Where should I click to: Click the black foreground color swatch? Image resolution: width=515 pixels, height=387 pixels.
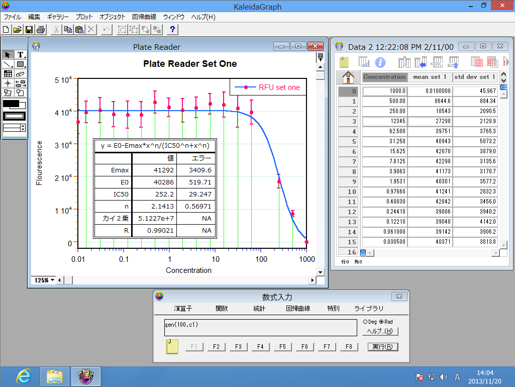tap(11, 104)
